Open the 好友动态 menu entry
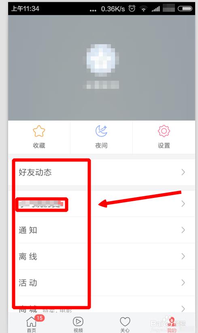The height and width of the screenshot is (333, 198). [102, 172]
